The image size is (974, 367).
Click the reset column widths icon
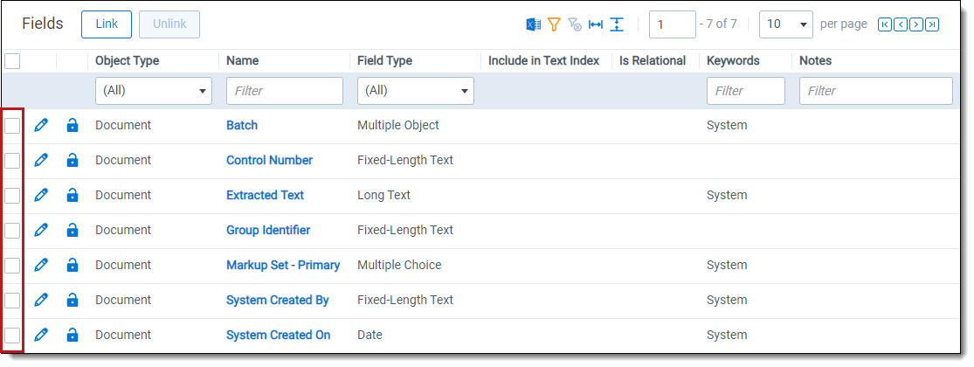(x=596, y=24)
